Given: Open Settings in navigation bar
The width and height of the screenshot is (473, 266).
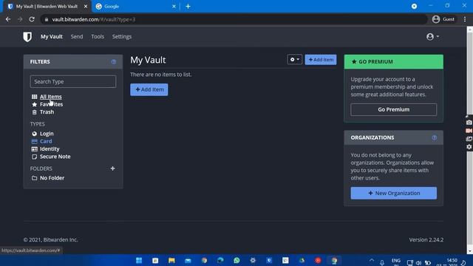Looking at the screenshot, I should coord(122,37).
